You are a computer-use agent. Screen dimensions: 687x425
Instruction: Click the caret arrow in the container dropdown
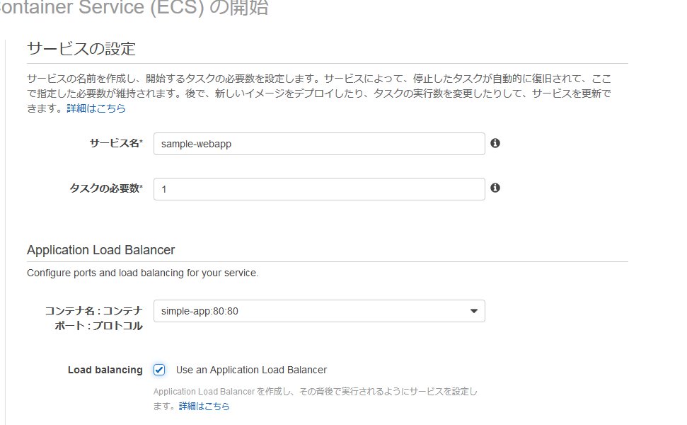click(x=473, y=312)
